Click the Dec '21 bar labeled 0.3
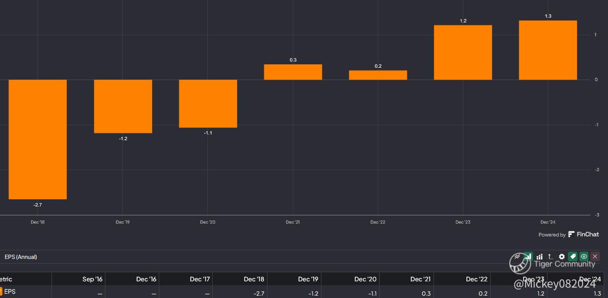The height and width of the screenshot is (298, 608). (x=293, y=72)
